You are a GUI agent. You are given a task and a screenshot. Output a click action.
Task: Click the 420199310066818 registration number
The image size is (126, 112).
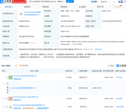pos(67,21)
